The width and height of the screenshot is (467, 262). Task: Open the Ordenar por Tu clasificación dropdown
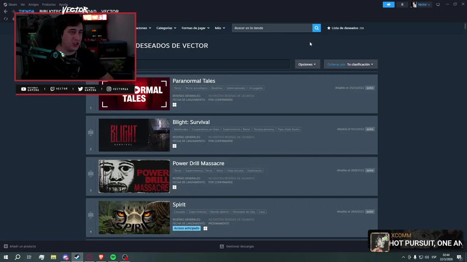click(351, 64)
